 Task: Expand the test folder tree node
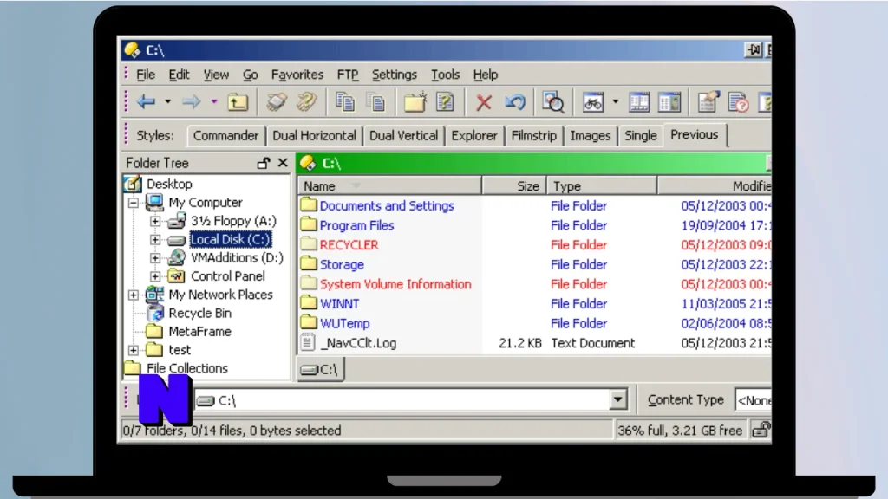[133, 350]
